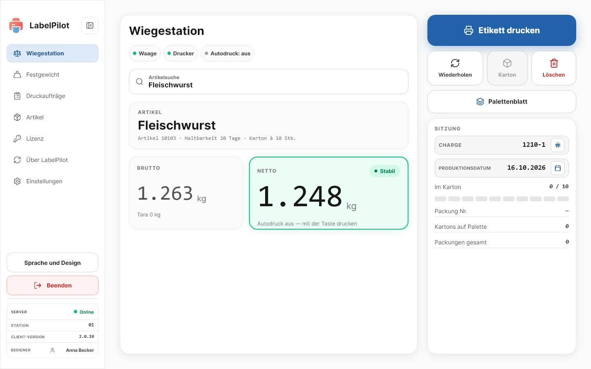Click the Bediener user icon

click(x=53, y=350)
